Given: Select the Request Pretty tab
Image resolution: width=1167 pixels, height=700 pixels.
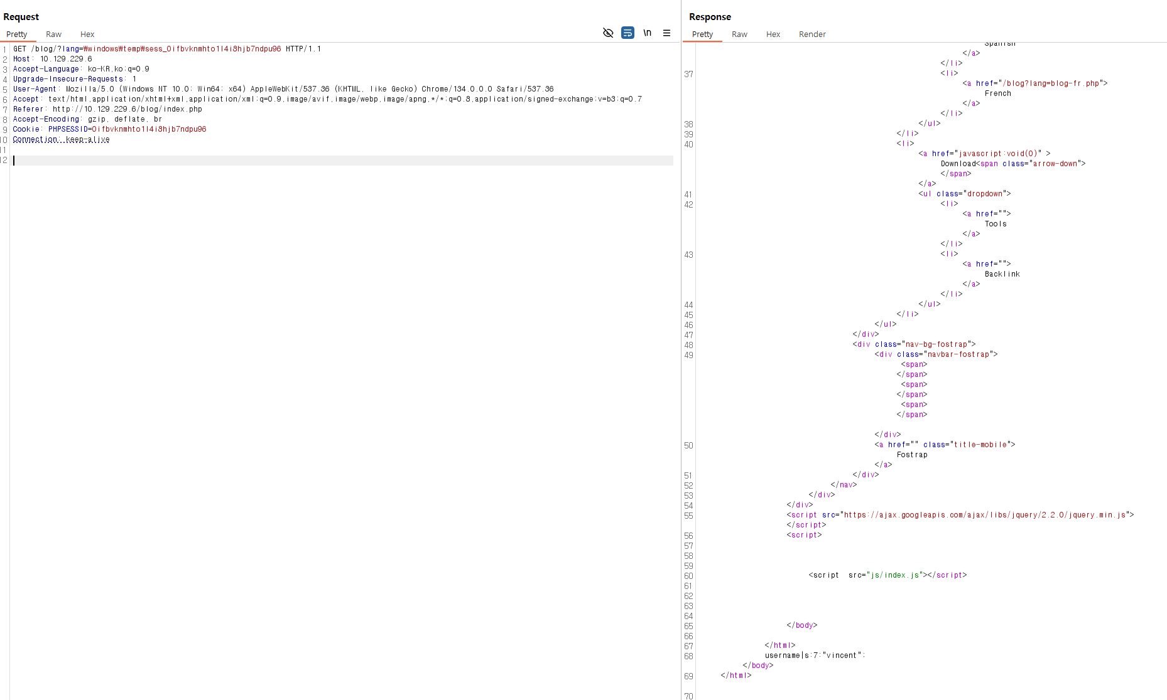Looking at the screenshot, I should (x=17, y=34).
